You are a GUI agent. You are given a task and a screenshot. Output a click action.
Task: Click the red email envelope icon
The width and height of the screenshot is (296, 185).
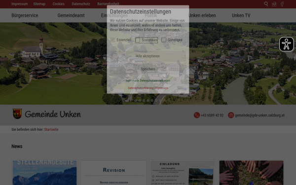[231, 115]
